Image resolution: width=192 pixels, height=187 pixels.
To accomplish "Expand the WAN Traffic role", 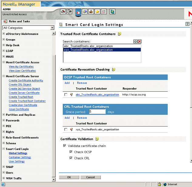I will click(4, 178).
